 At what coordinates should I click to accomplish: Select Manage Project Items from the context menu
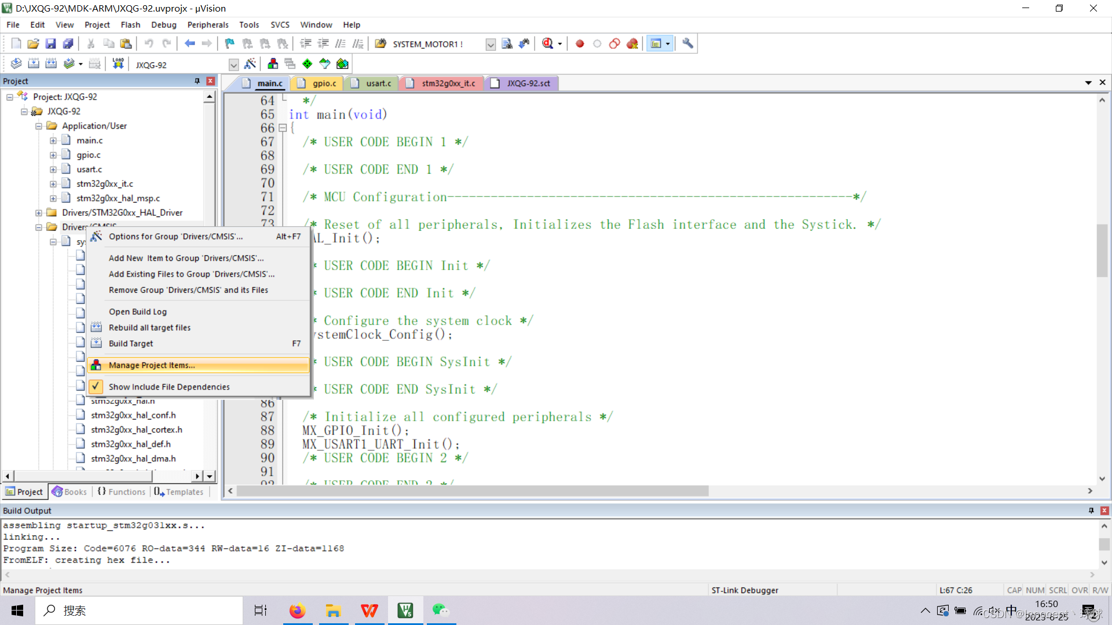151,365
